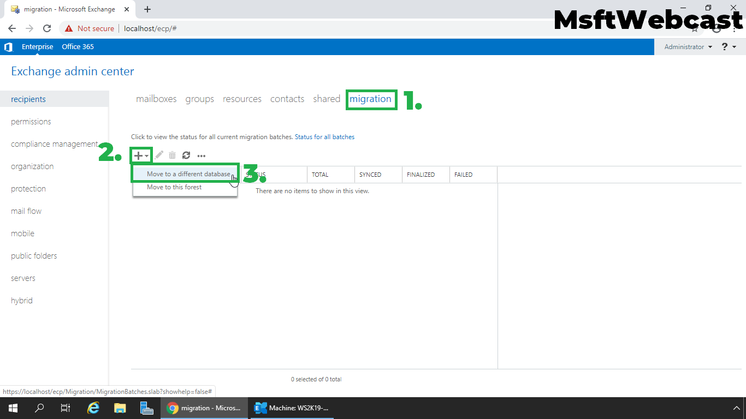Open the migration tab
The width and height of the screenshot is (746, 419).
click(370, 99)
